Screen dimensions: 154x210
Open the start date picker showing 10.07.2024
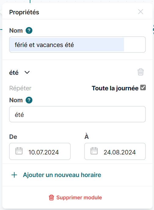tap(40, 151)
